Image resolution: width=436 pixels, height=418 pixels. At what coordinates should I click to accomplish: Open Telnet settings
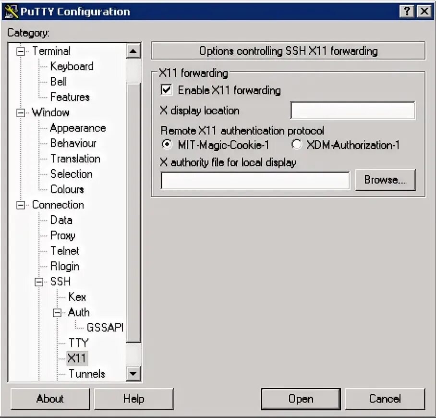pyautogui.click(x=64, y=251)
